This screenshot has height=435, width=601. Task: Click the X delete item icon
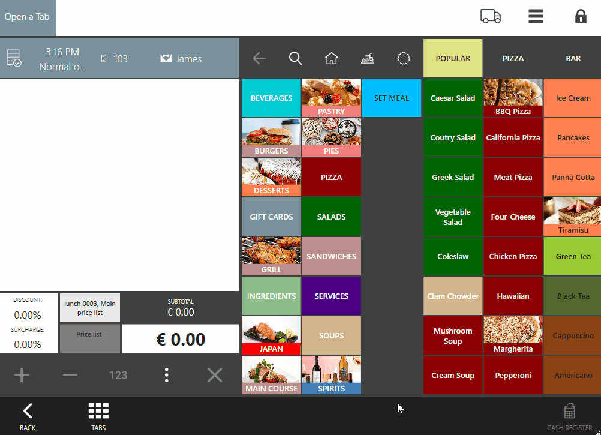tap(214, 376)
